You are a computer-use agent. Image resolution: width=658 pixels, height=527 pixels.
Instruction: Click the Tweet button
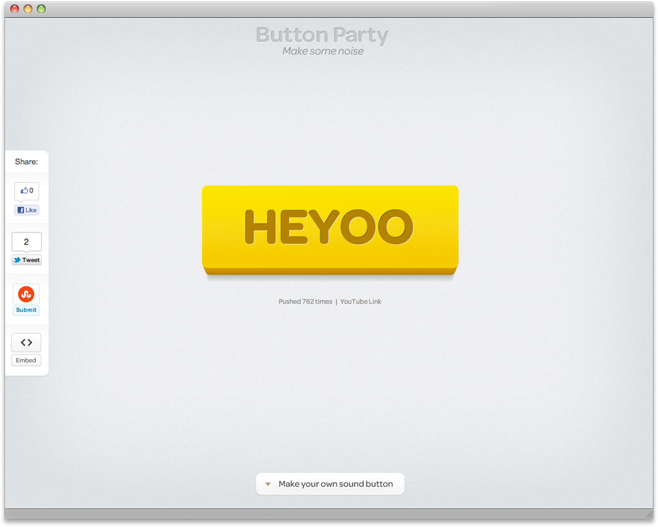27,260
